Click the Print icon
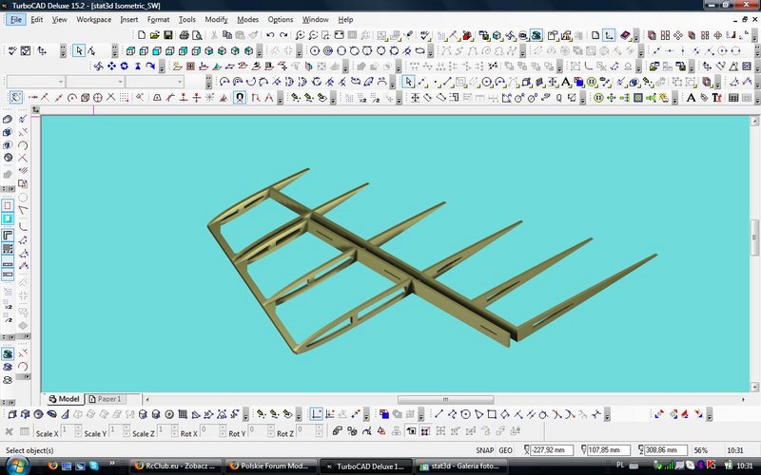Viewport: 761px width, 475px height. point(184,35)
